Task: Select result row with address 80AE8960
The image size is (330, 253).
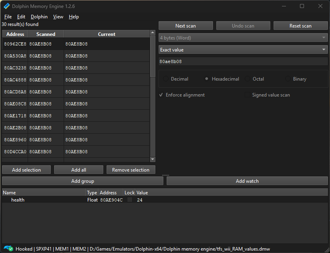Action: (x=76, y=140)
